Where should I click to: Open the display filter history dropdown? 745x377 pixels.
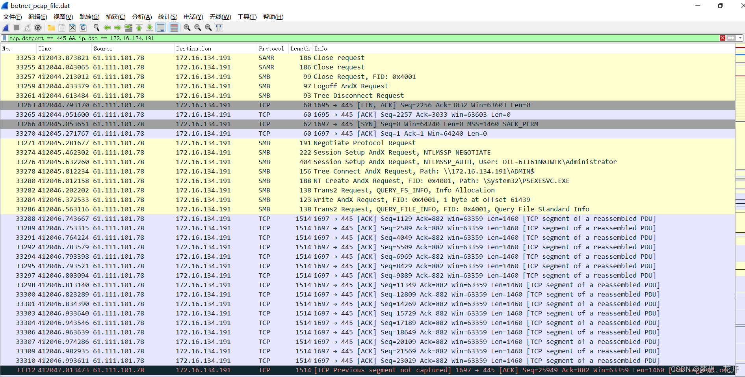741,38
